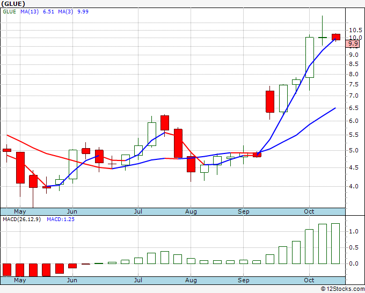Click the first red MACD histogram bar
Image resolution: width=365 pixels, height=293 pixels.
point(7,269)
